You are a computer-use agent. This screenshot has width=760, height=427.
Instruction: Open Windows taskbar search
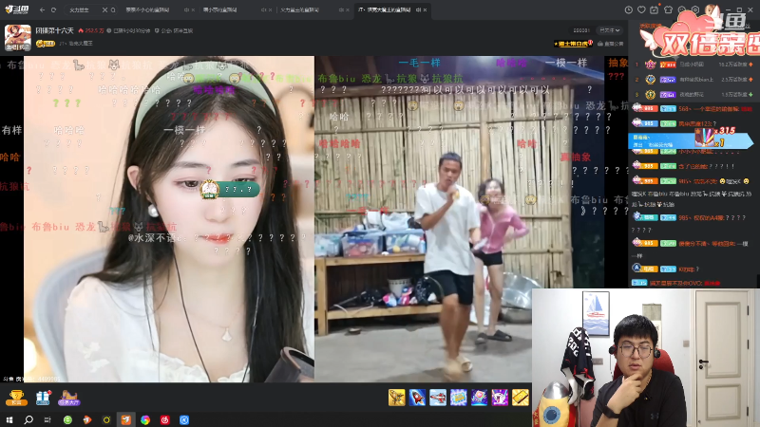point(28,419)
